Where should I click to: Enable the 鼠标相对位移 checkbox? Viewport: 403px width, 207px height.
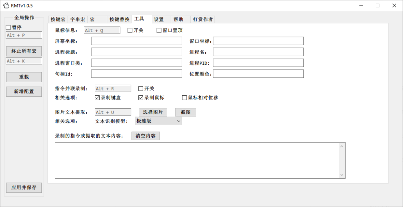(184, 98)
